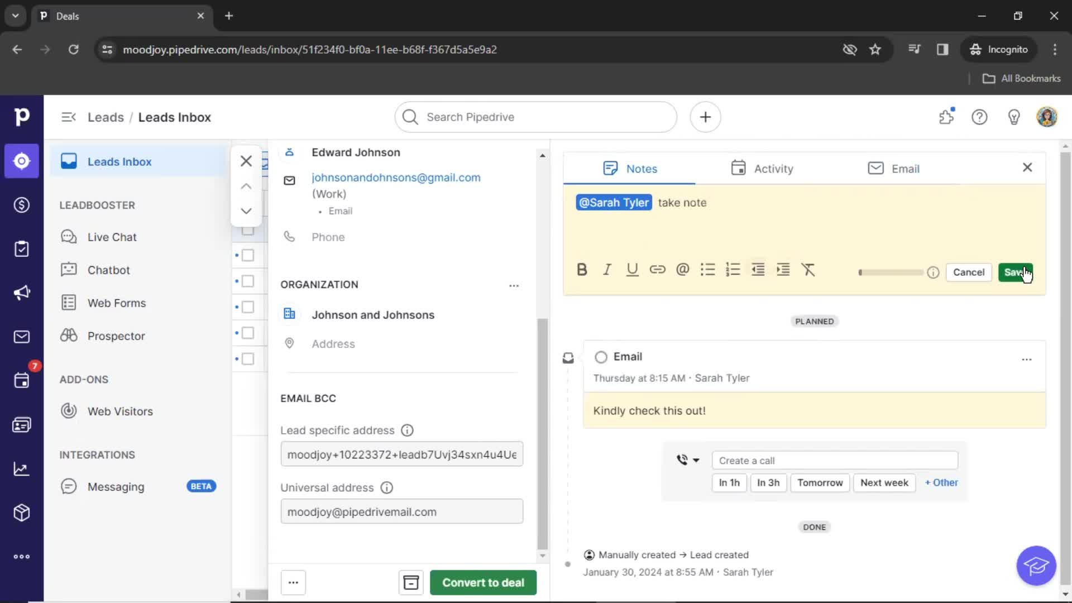This screenshot has width=1072, height=603.
Task: Open the johnsonandohnsons@gmail.com email link
Action: click(x=396, y=178)
